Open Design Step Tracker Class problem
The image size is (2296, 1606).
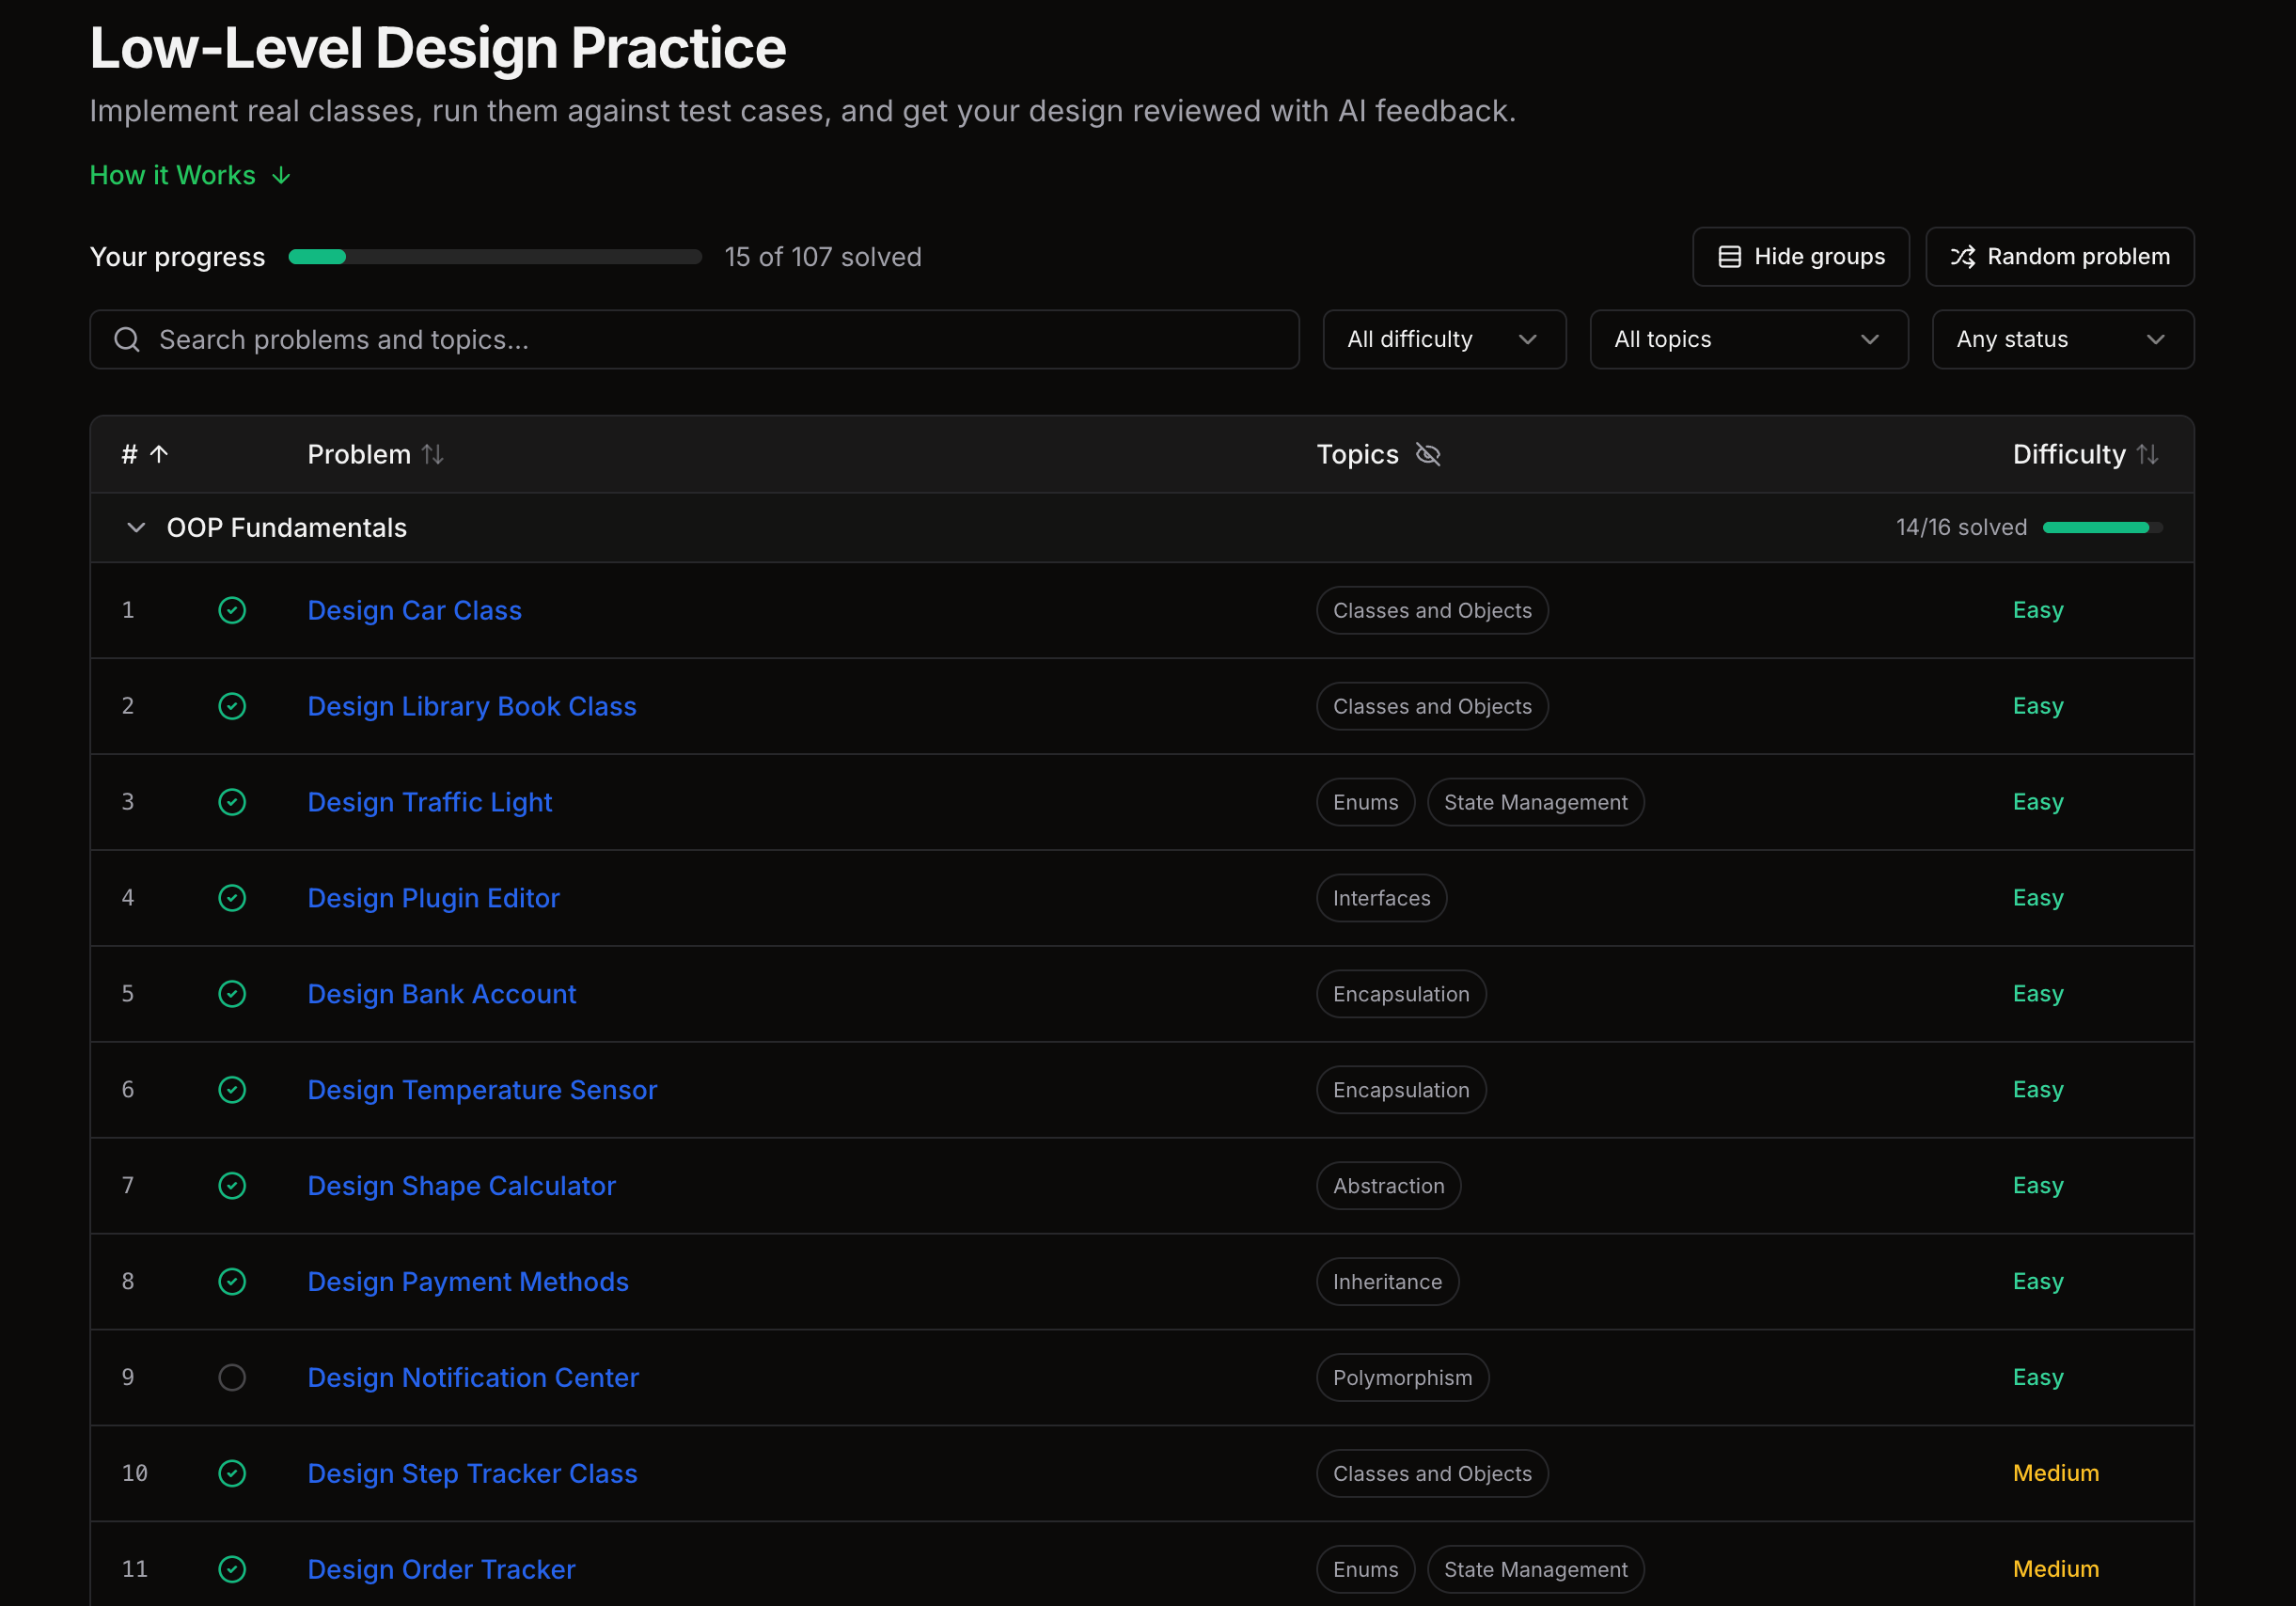click(x=472, y=1473)
